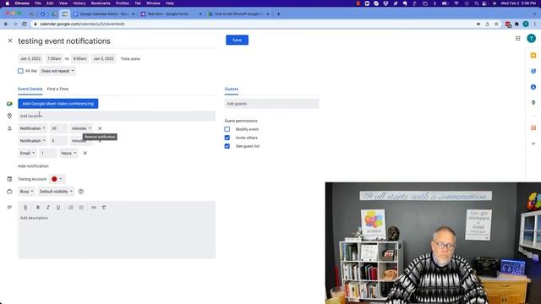This screenshot has height=304, width=541.
Task: Toggle the All day checkbox
Action: (20, 71)
